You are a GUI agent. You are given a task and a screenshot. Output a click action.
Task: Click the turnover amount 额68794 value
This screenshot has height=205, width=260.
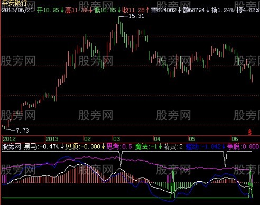[194, 10]
